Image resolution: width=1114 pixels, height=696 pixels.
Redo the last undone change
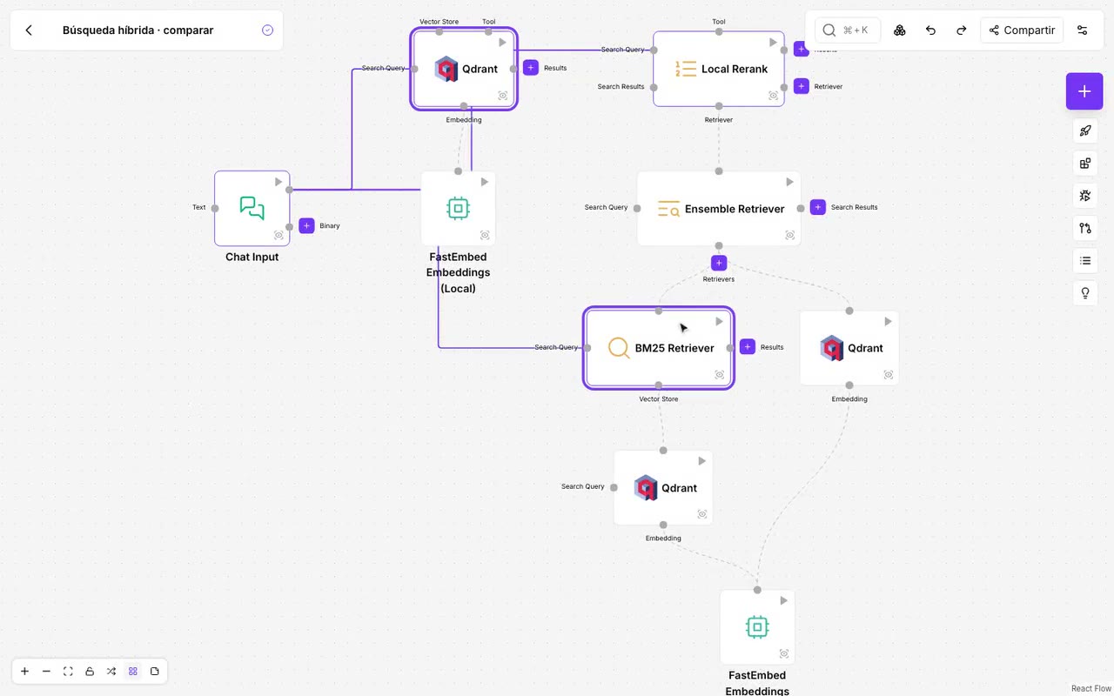(962, 30)
